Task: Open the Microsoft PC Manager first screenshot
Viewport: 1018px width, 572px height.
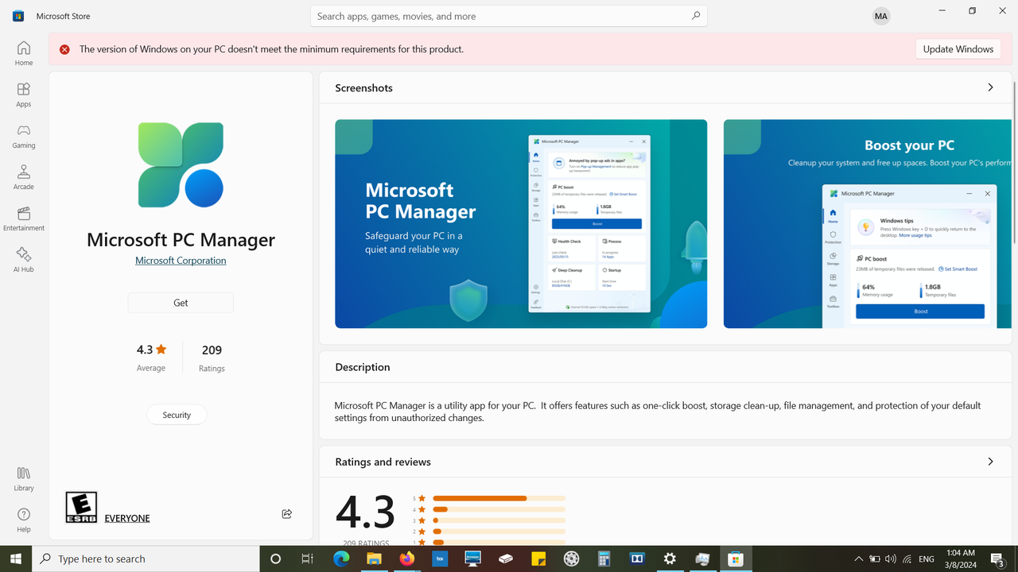Action: [x=521, y=224]
